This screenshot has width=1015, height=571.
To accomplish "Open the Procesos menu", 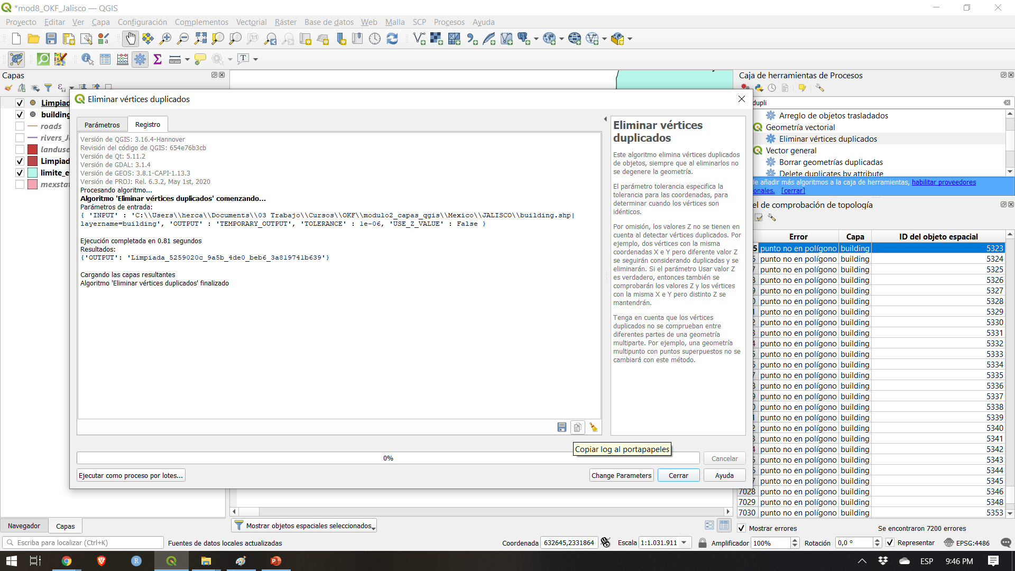I will [x=449, y=22].
